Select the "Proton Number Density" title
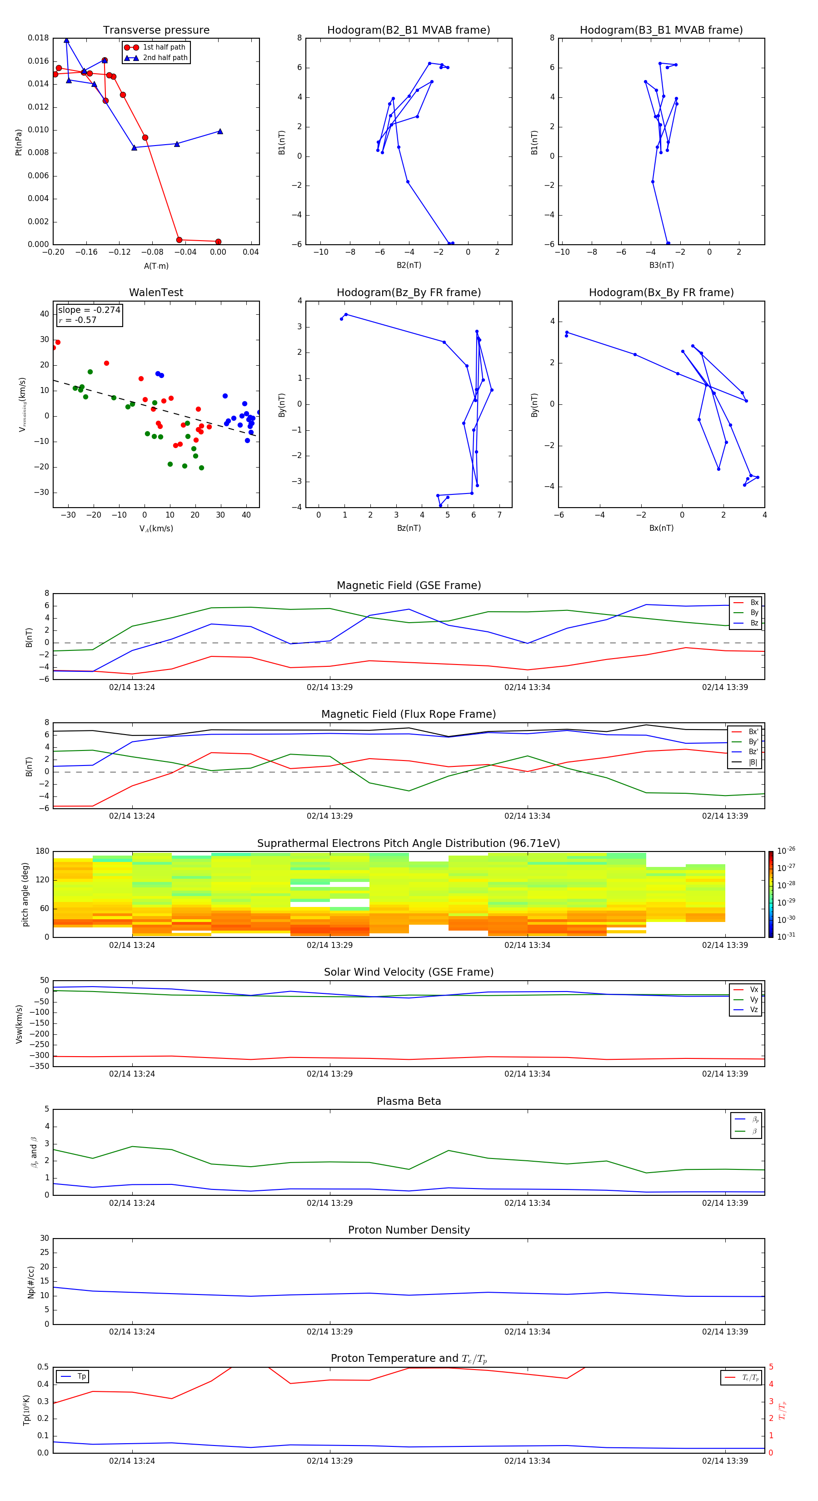818x1501 pixels. 409,1230
